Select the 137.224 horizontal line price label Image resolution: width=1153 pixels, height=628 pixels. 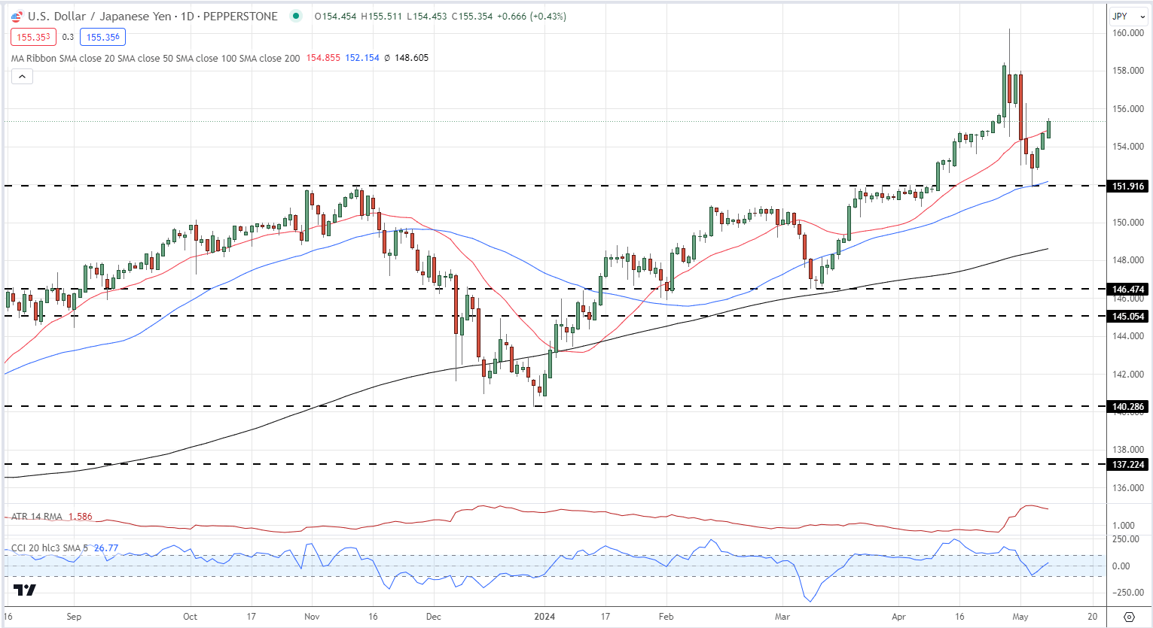(1128, 464)
